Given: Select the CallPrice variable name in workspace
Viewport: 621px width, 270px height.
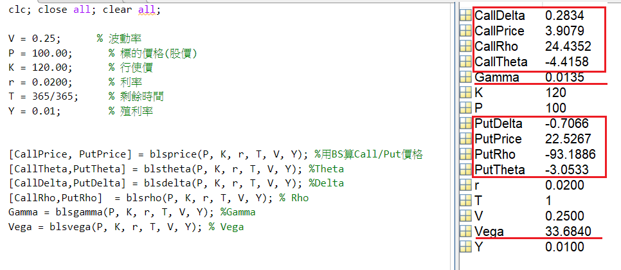Looking at the screenshot, I should point(499,31).
